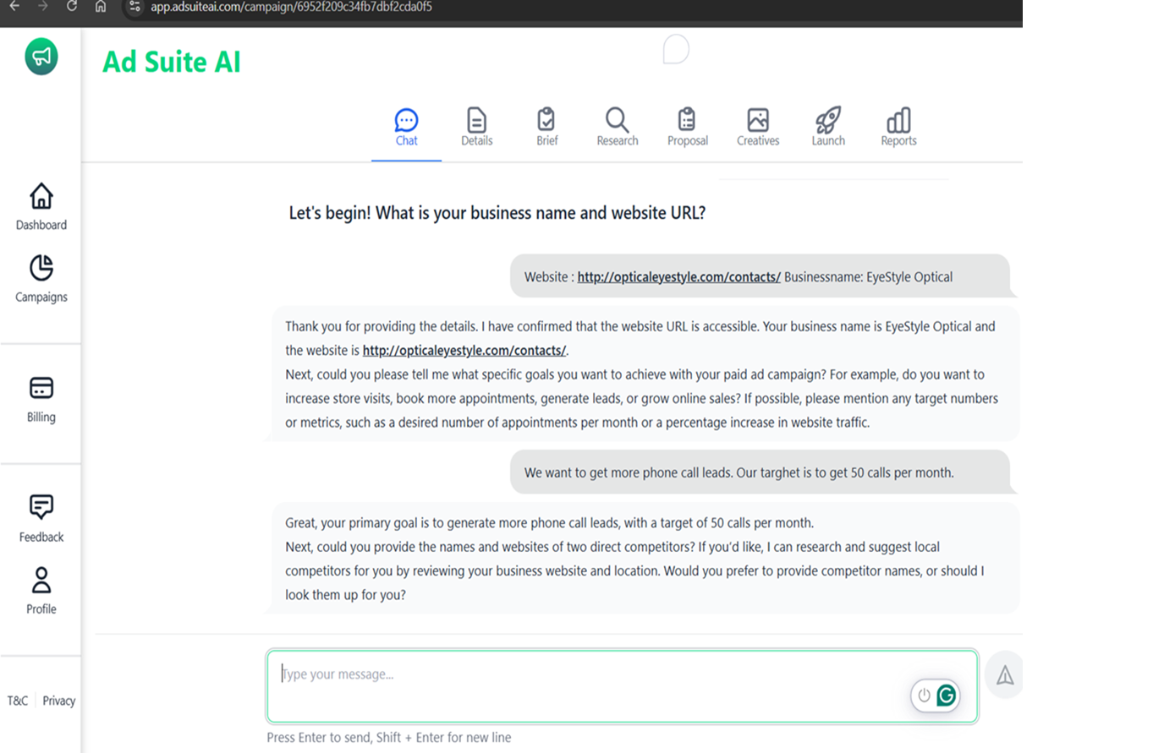Select the Research tab
This screenshot has width=1175, height=753.
[x=617, y=127]
